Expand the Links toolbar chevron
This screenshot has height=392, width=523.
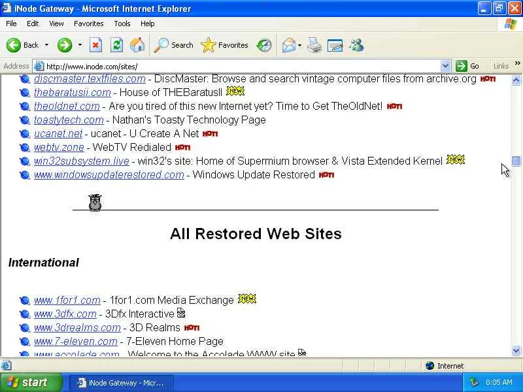click(517, 63)
